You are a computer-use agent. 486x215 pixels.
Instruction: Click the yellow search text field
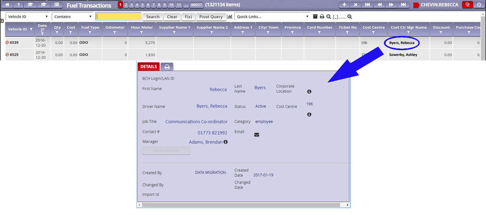(119, 17)
